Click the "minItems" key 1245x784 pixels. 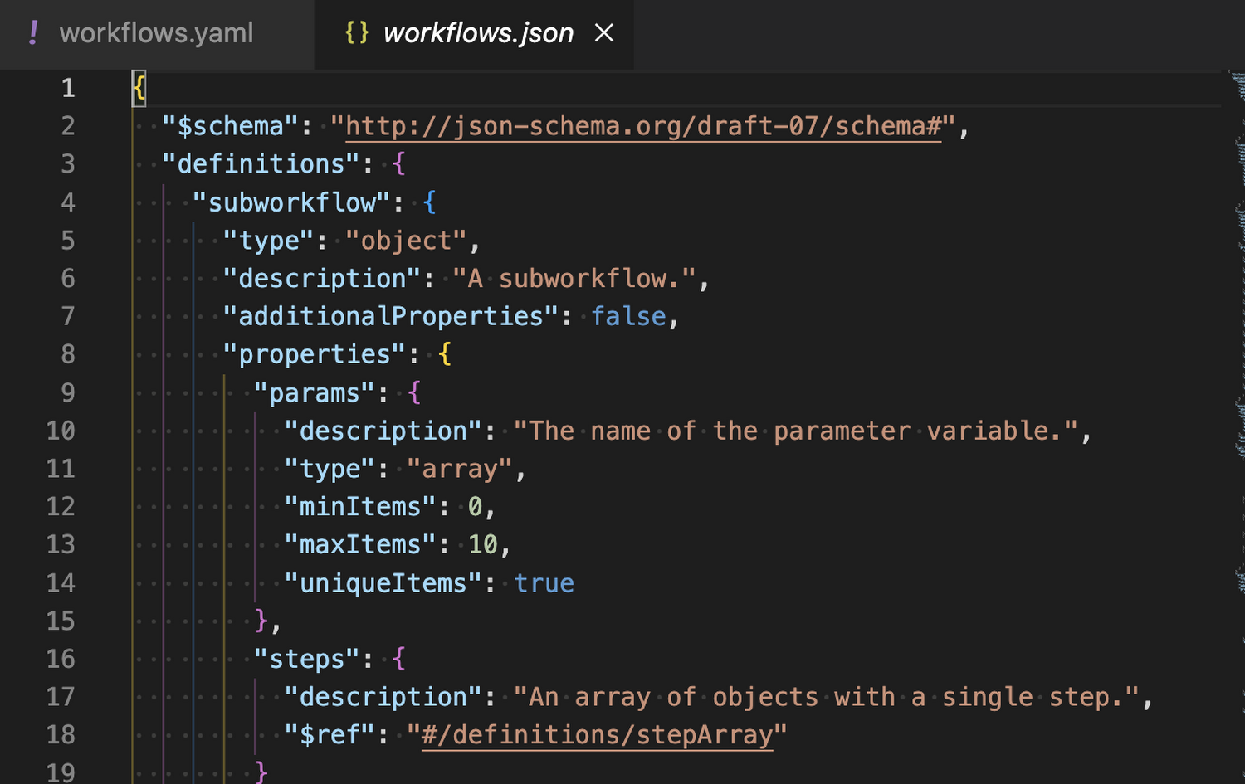tap(360, 507)
